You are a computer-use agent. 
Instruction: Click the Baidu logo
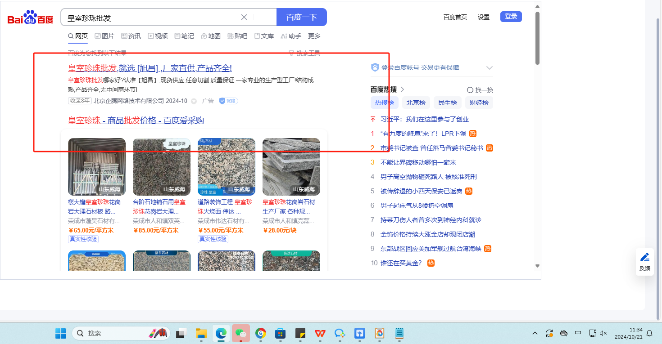(30, 18)
